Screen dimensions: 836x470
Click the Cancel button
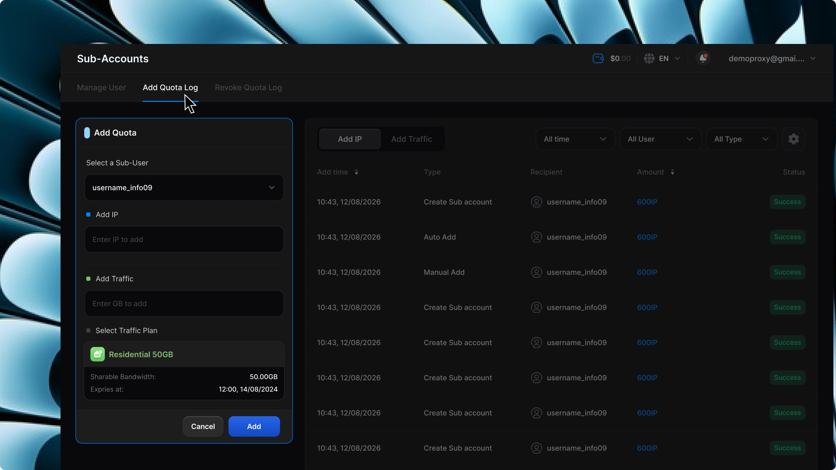[x=203, y=426]
